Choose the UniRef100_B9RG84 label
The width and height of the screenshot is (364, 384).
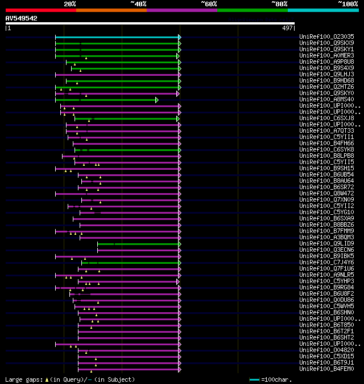326,288
